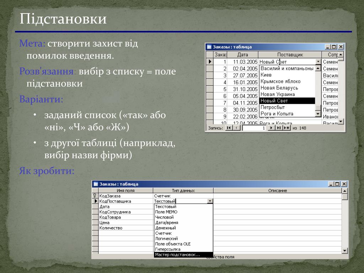Click table icon in datasheet title bar
This screenshot has height=273, width=364.
click(x=209, y=47)
